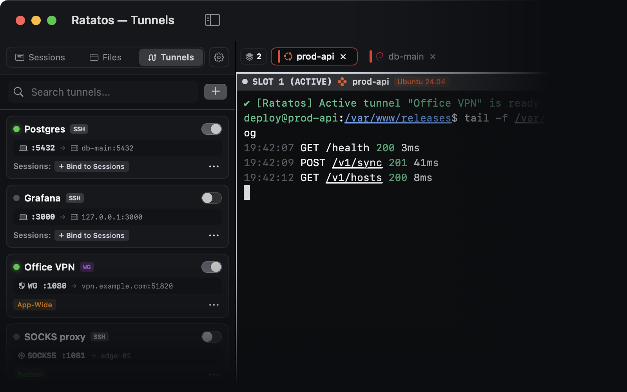The image size is (627, 392).
Task: Click the Ubuntu 24.04 badge
Action: tap(421, 82)
